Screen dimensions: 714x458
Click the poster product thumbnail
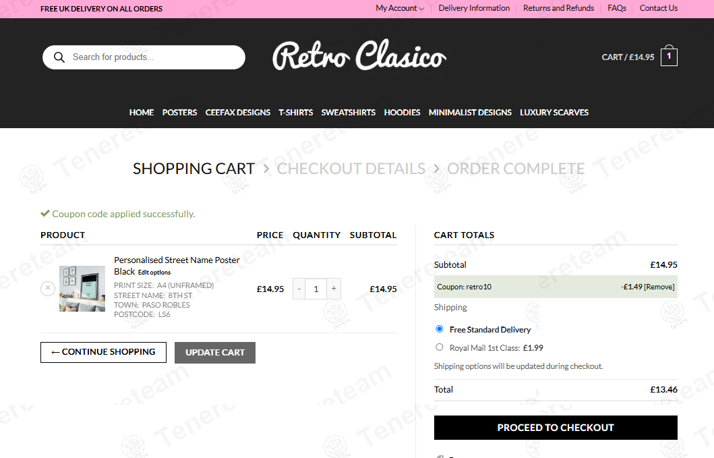tap(82, 289)
